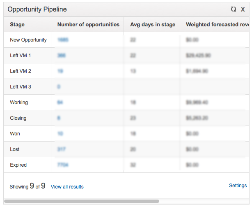Screen dimensions: 252x207
Task: Open Left VM 1 opportunities count
Action: [x=62, y=56]
